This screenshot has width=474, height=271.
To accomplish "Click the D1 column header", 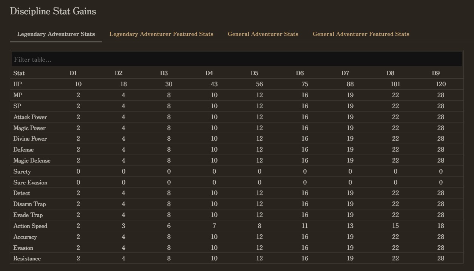I will point(73,73).
